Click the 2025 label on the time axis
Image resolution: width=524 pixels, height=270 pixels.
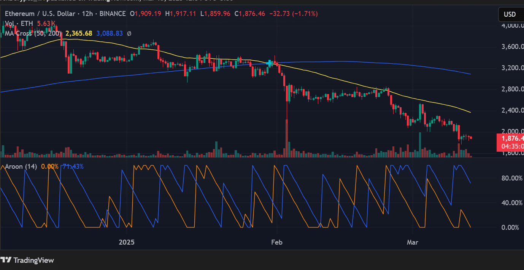coord(127,242)
